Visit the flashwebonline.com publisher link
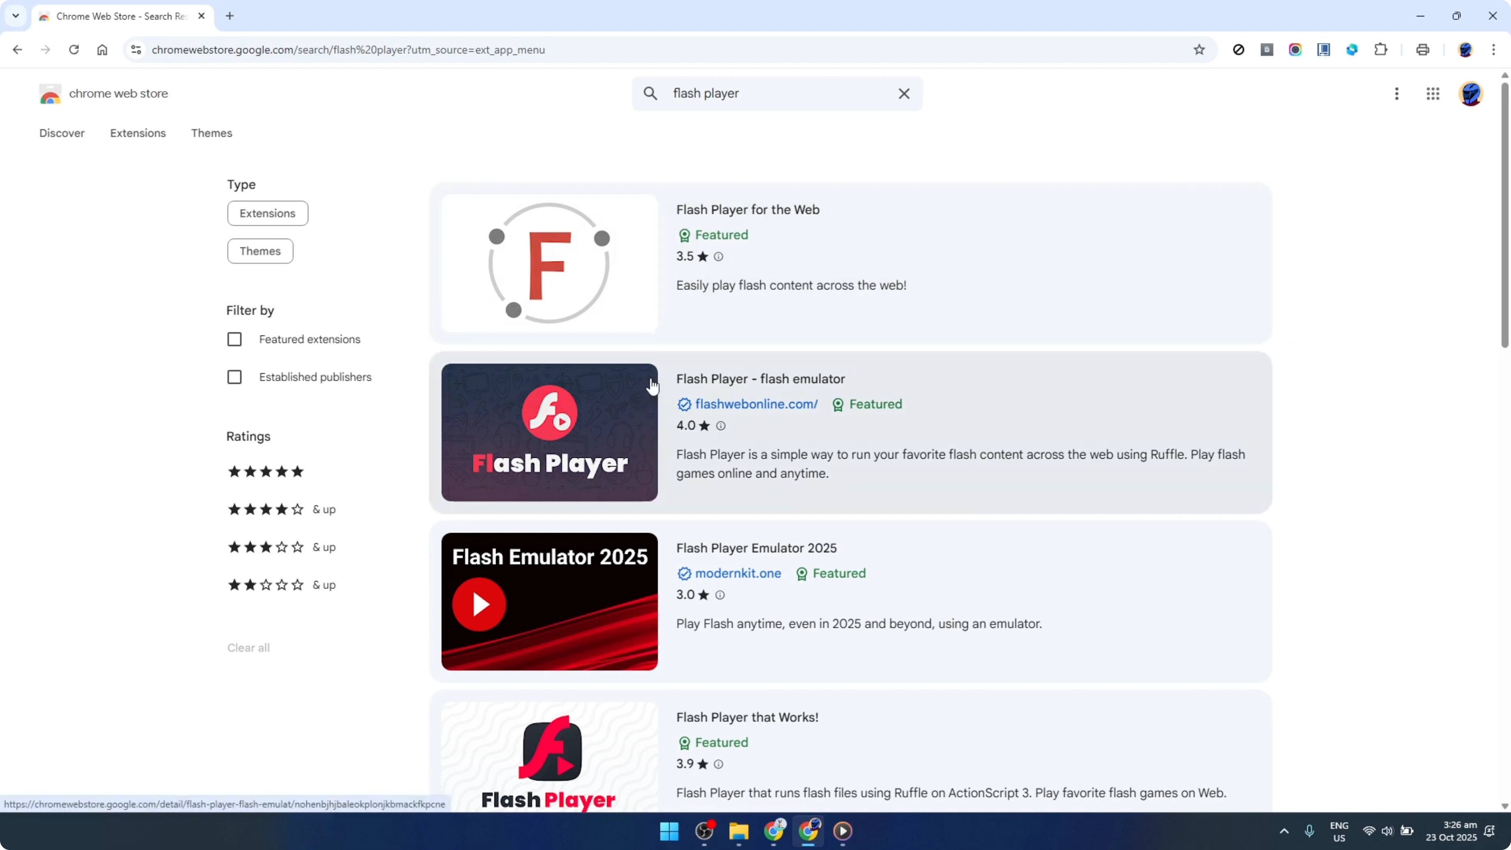Viewport: 1511px width, 850px height. tap(756, 404)
